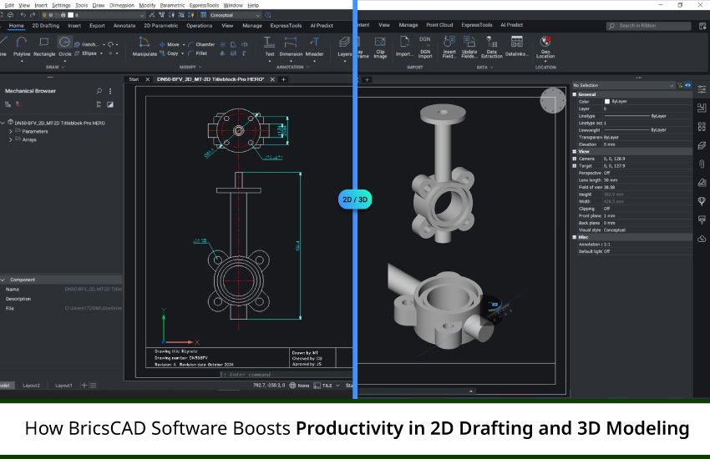Open the Parametric menu
The image size is (710, 459).
(x=172, y=6)
